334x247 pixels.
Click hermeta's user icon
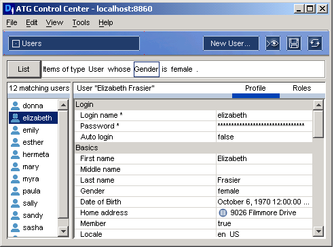coord(15,154)
